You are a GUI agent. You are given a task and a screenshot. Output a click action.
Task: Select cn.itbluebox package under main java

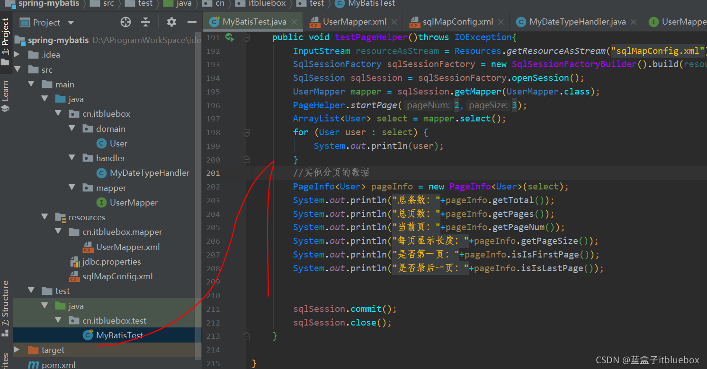pyautogui.click(x=99, y=114)
